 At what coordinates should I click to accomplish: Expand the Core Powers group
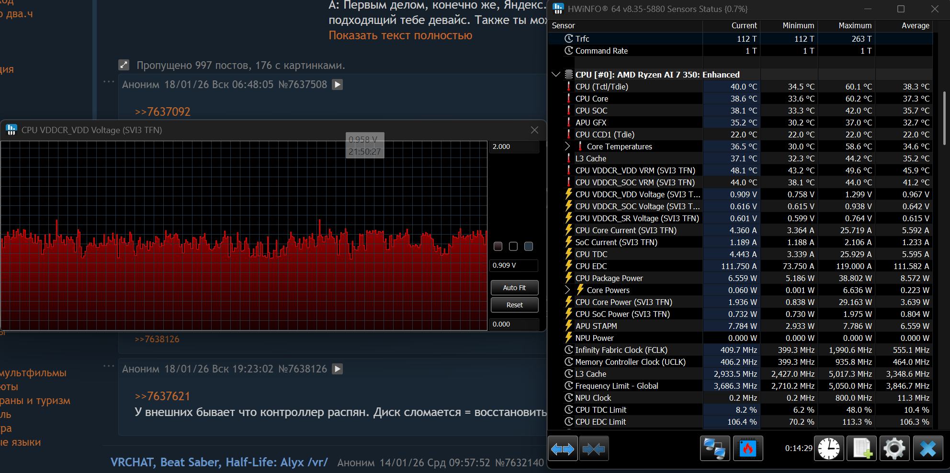pos(567,290)
